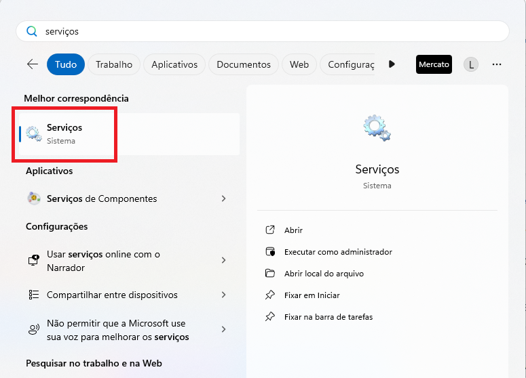Click the Compartilhar entre dispositivos list icon
The width and height of the screenshot is (526, 378).
coord(34,295)
